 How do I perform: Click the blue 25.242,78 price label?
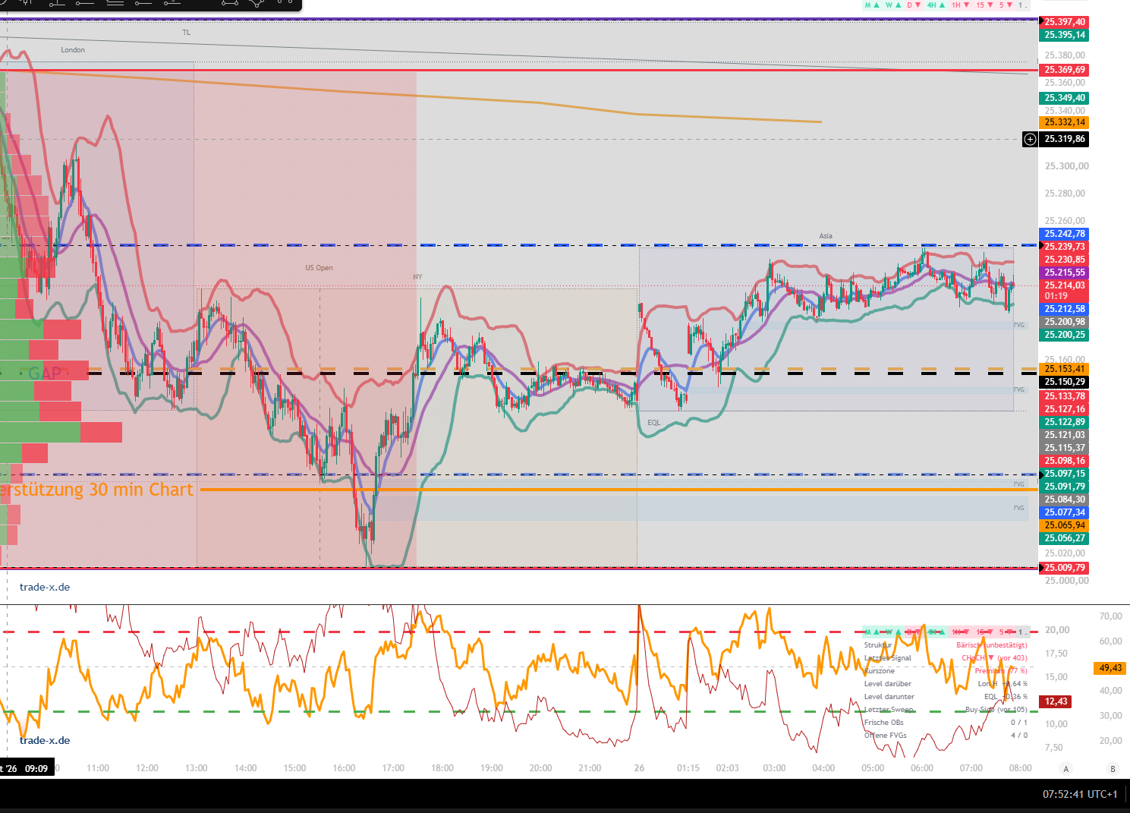1064,234
